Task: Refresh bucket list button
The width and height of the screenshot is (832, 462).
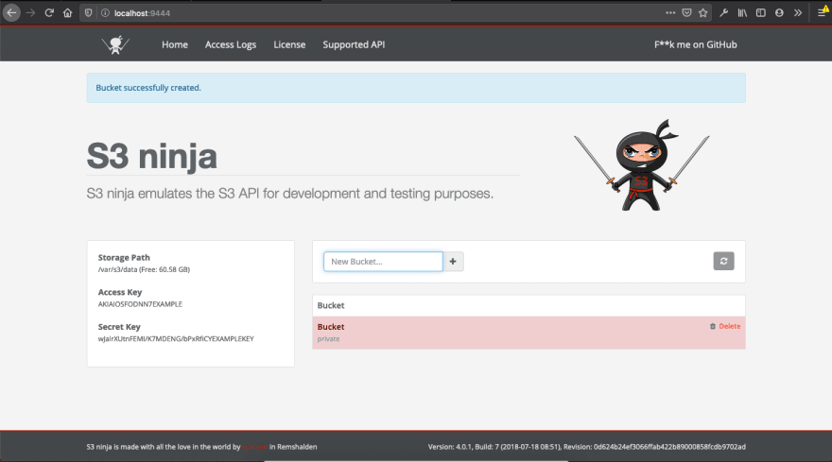Action: [724, 261]
